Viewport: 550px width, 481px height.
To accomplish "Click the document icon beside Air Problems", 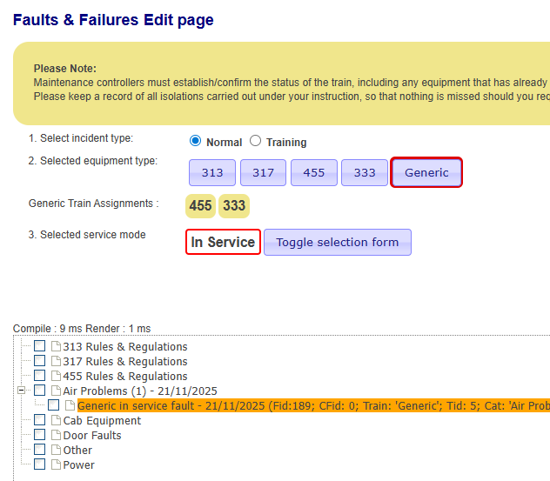I will [x=56, y=391].
